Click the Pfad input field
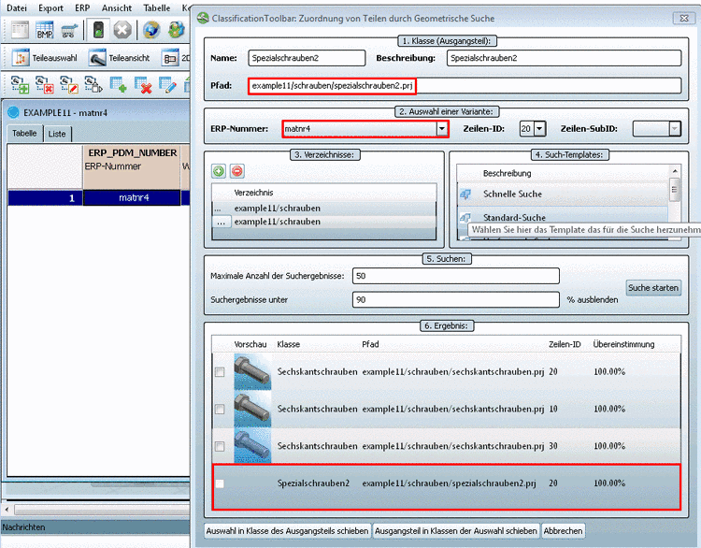The image size is (701, 548). [x=465, y=85]
